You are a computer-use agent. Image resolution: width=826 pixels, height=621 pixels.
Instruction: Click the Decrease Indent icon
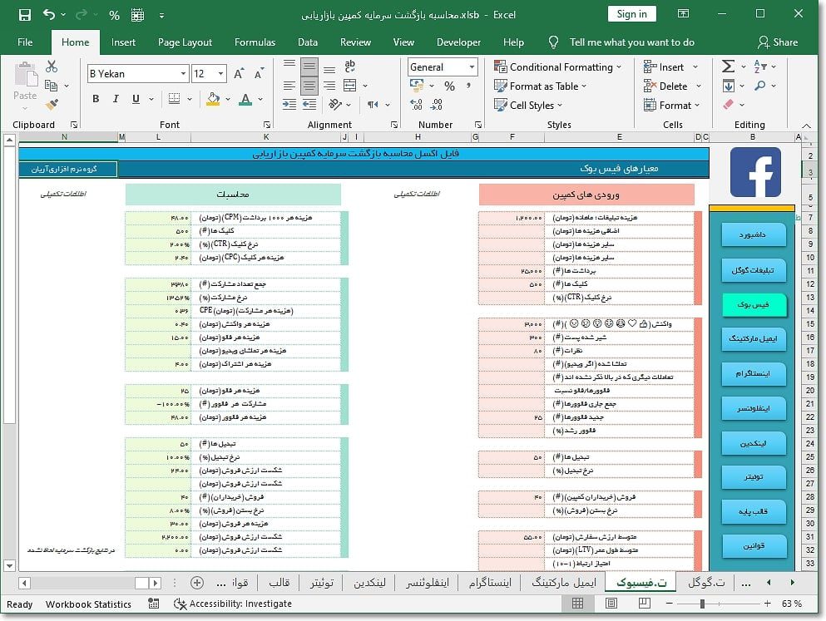pos(289,104)
